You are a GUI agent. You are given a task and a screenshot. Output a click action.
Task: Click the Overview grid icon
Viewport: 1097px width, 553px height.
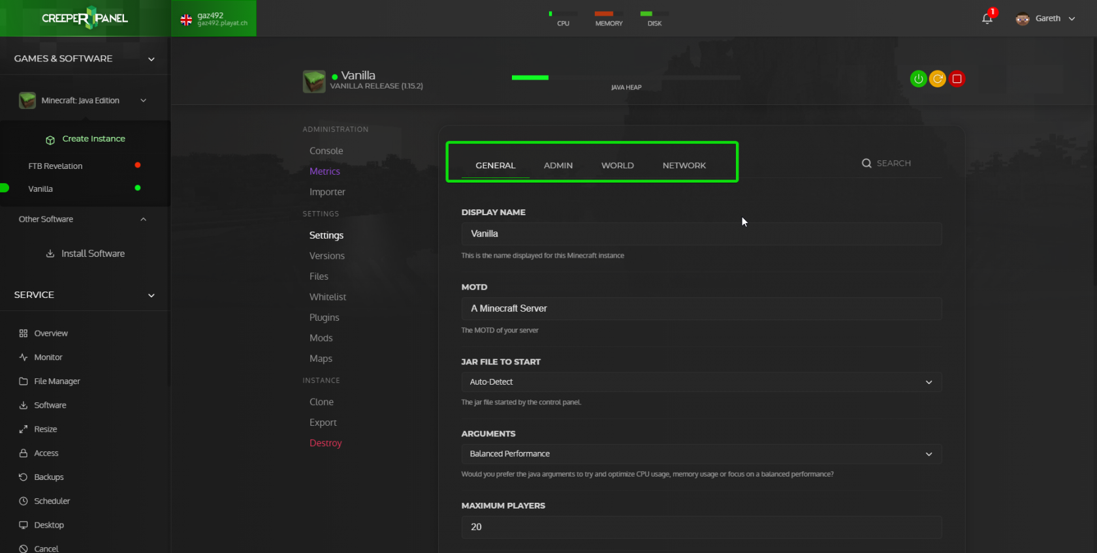(x=24, y=333)
